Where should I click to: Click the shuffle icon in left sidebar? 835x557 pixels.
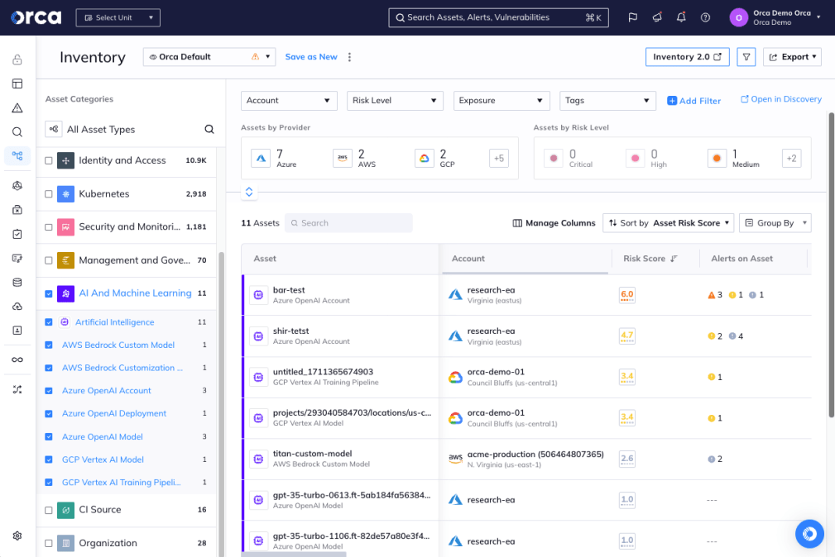click(17, 389)
